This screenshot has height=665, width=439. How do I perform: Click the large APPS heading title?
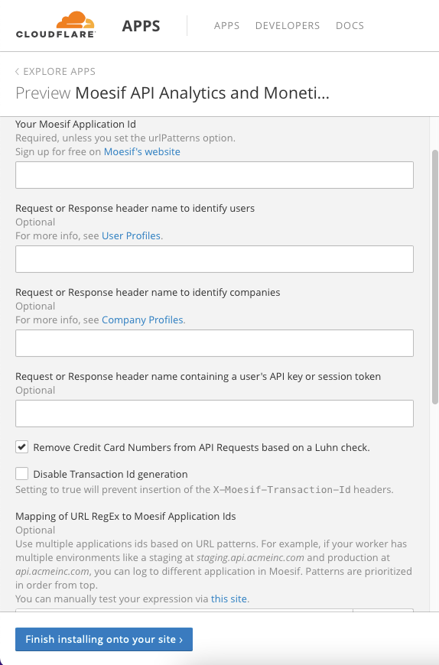[x=141, y=26]
